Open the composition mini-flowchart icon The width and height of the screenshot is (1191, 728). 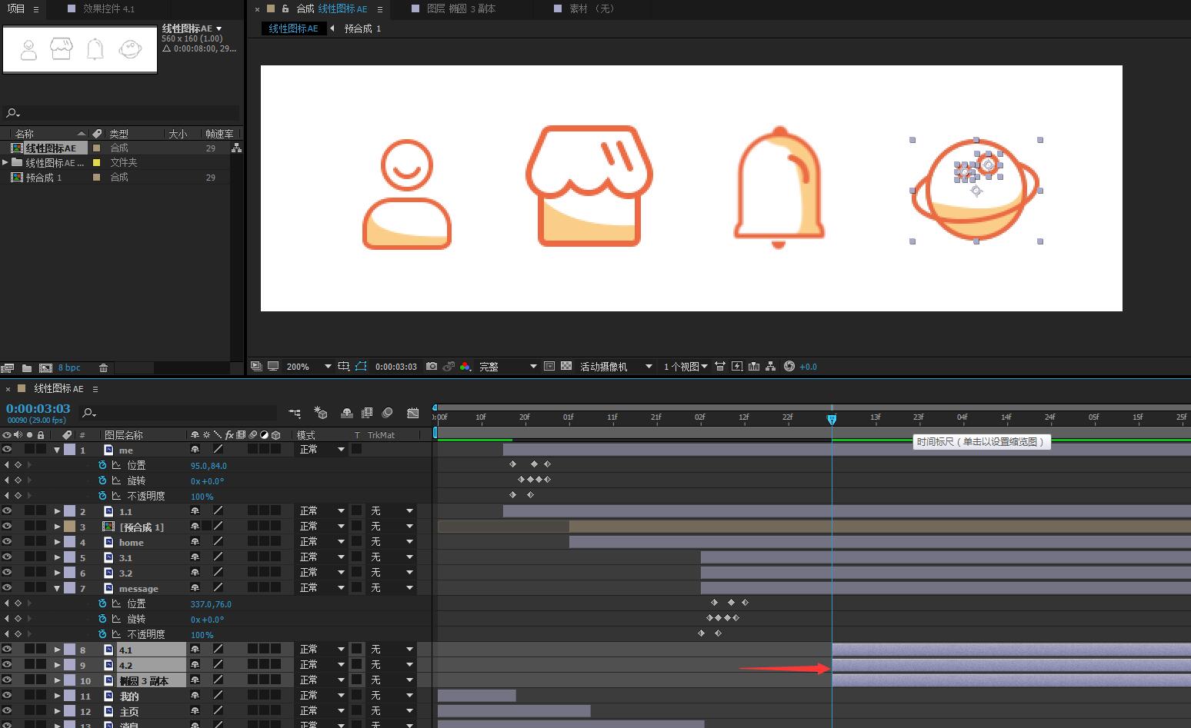(x=295, y=413)
